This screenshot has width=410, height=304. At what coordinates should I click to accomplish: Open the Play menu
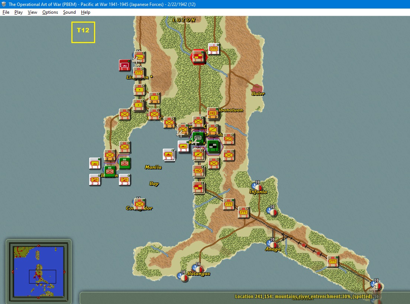pyautogui.click(x=18, y=12)
